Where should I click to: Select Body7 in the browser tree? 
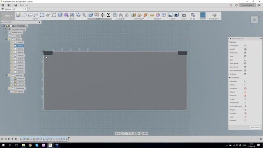click(20, 46)
